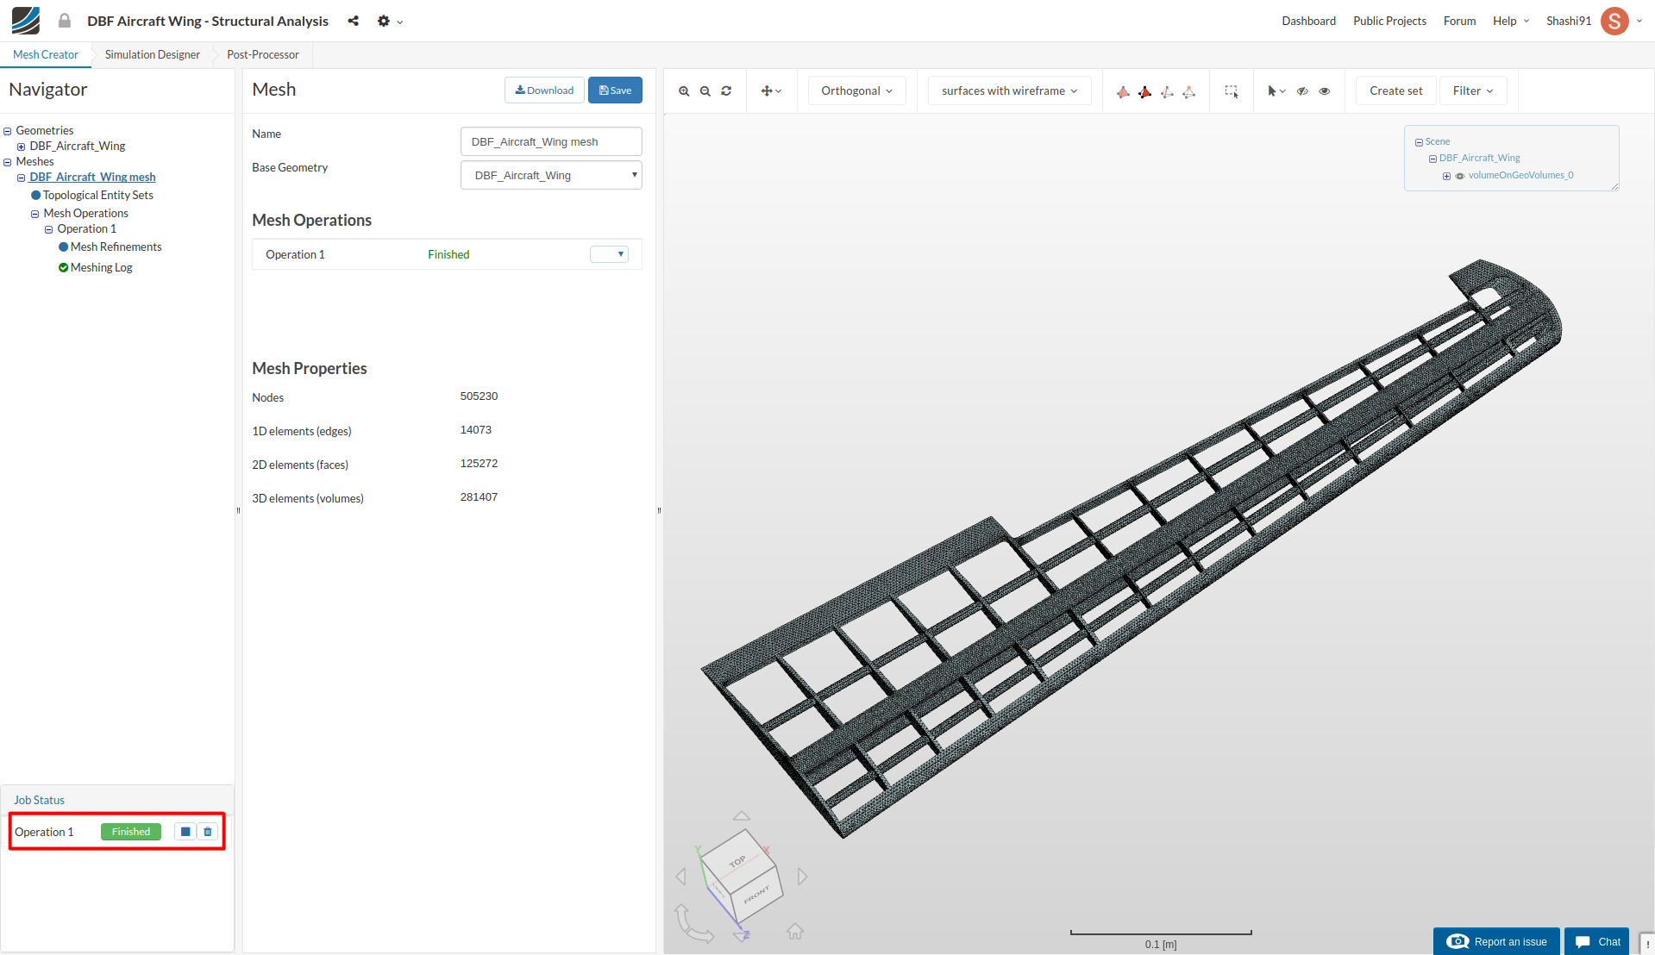Toggle visibility of volumeOnGeoVolumes_0 in scene tree
This screenshot has width=1655, height=955.
coord(1460,176)
